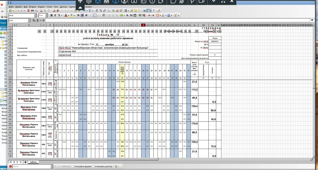The image size is (318, 170).
Task: Click name cell 'Кувакина Юлия Николаевна'
Action: coord(29,83)
